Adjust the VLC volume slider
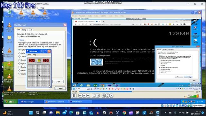This screenshot has height=116, width=206. click(x=193, y=96)
